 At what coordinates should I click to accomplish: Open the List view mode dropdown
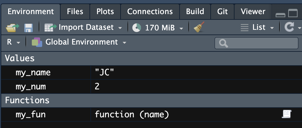coord(257,28)
